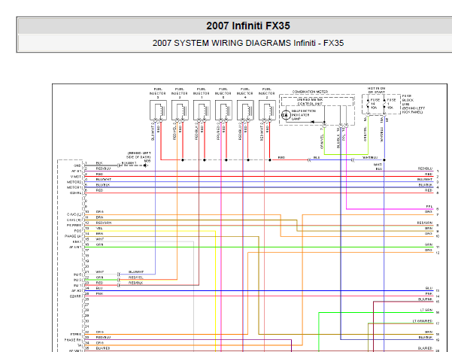Click fuel injector symbol with RED/WHT wire
Image resolution: width=452 pixels, height=352 pixels.
pyautogui.click(x=267, y=110)
